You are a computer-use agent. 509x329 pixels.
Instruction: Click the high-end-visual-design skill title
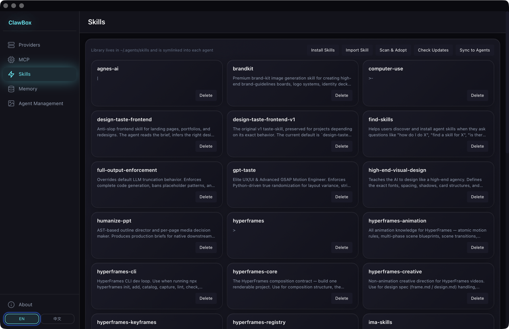(x=397, y=170)
